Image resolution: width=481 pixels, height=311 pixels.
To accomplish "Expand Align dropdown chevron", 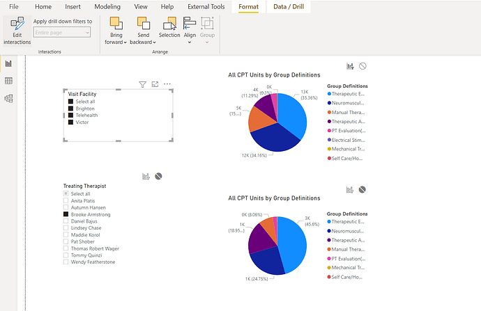I will click(190, 42).
